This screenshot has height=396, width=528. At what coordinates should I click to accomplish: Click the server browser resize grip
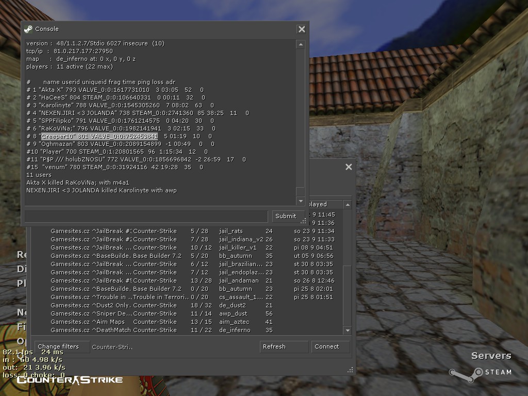coord(350,370)
